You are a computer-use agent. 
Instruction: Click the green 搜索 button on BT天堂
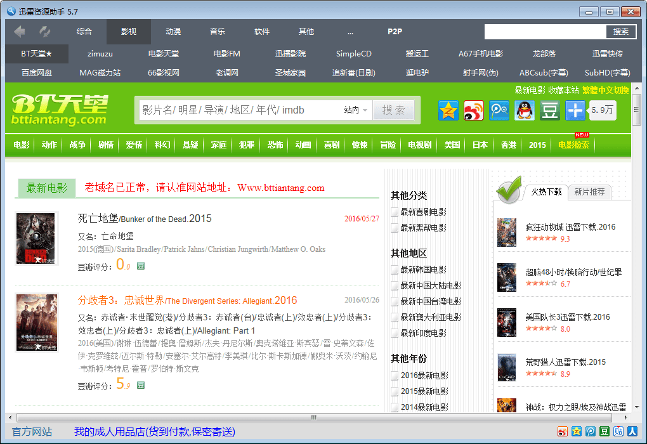click(x=393, y=110)
